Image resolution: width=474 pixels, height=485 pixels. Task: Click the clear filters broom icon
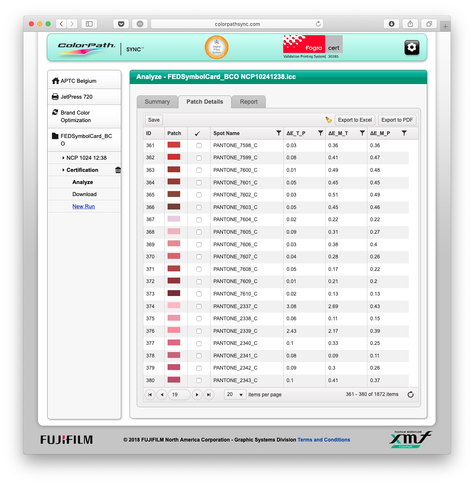(x=329, y=120)
